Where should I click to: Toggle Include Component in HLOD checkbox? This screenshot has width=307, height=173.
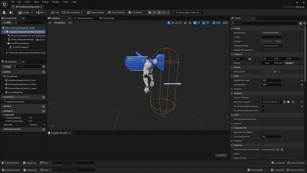point(263,119)
